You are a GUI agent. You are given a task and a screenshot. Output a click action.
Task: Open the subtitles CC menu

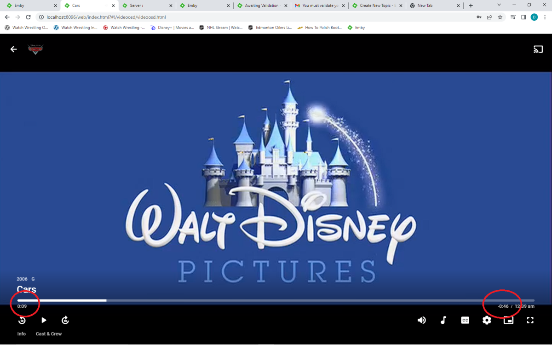[465, 320]
